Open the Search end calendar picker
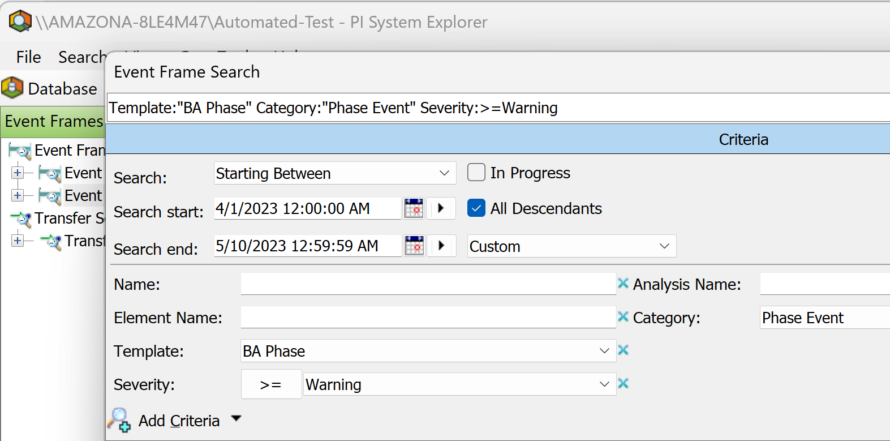This screenshot has height=441, width=890. pos(414,246)
